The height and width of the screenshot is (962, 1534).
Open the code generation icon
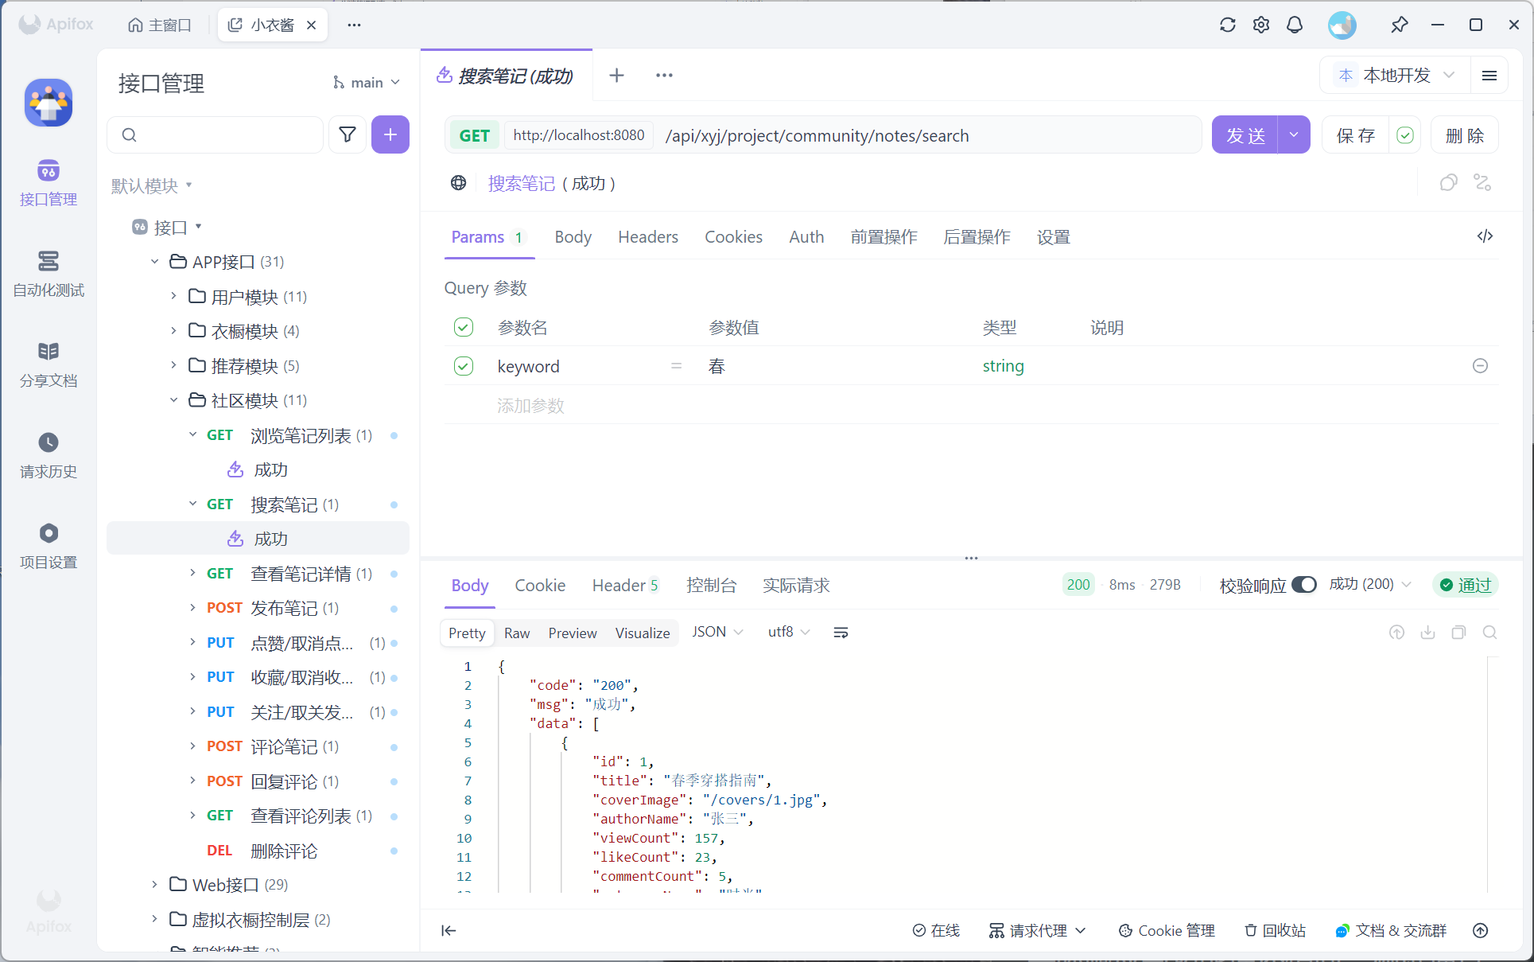1485,236
